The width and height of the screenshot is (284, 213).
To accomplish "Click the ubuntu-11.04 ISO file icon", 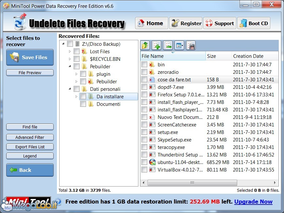I will [x=152, y=162].
